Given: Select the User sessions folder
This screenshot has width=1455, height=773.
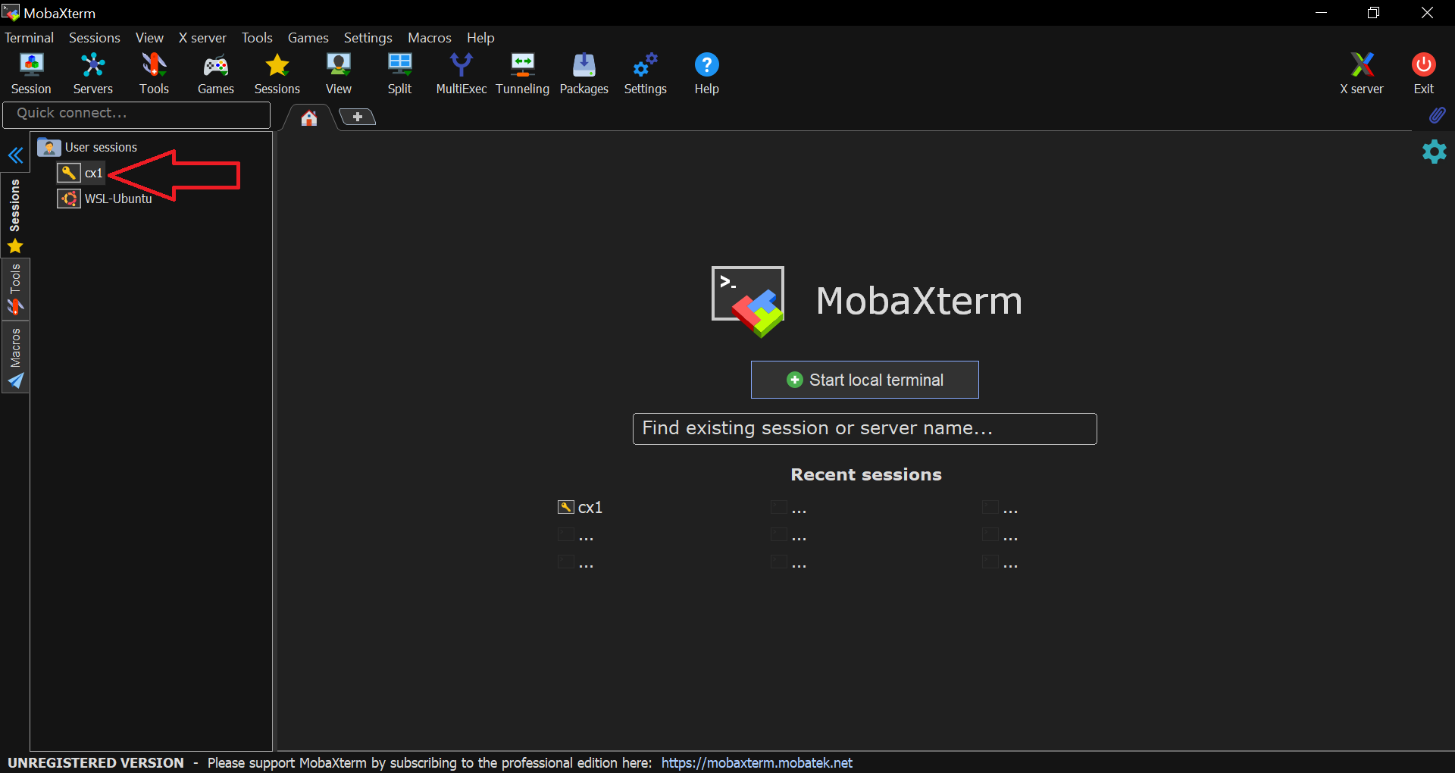Looking at the screenshot, I should click(x=88, y=147).
